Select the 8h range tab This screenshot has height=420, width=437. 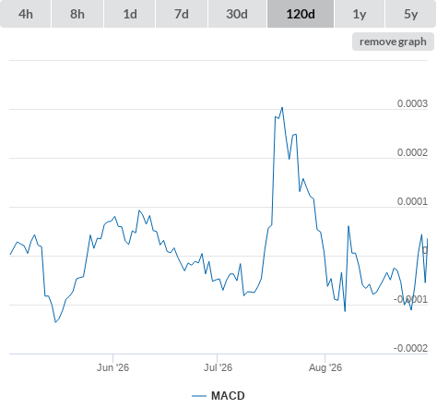(x=77, y=14)
